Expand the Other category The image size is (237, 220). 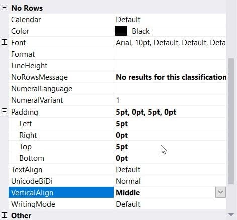tap(4, 215)
